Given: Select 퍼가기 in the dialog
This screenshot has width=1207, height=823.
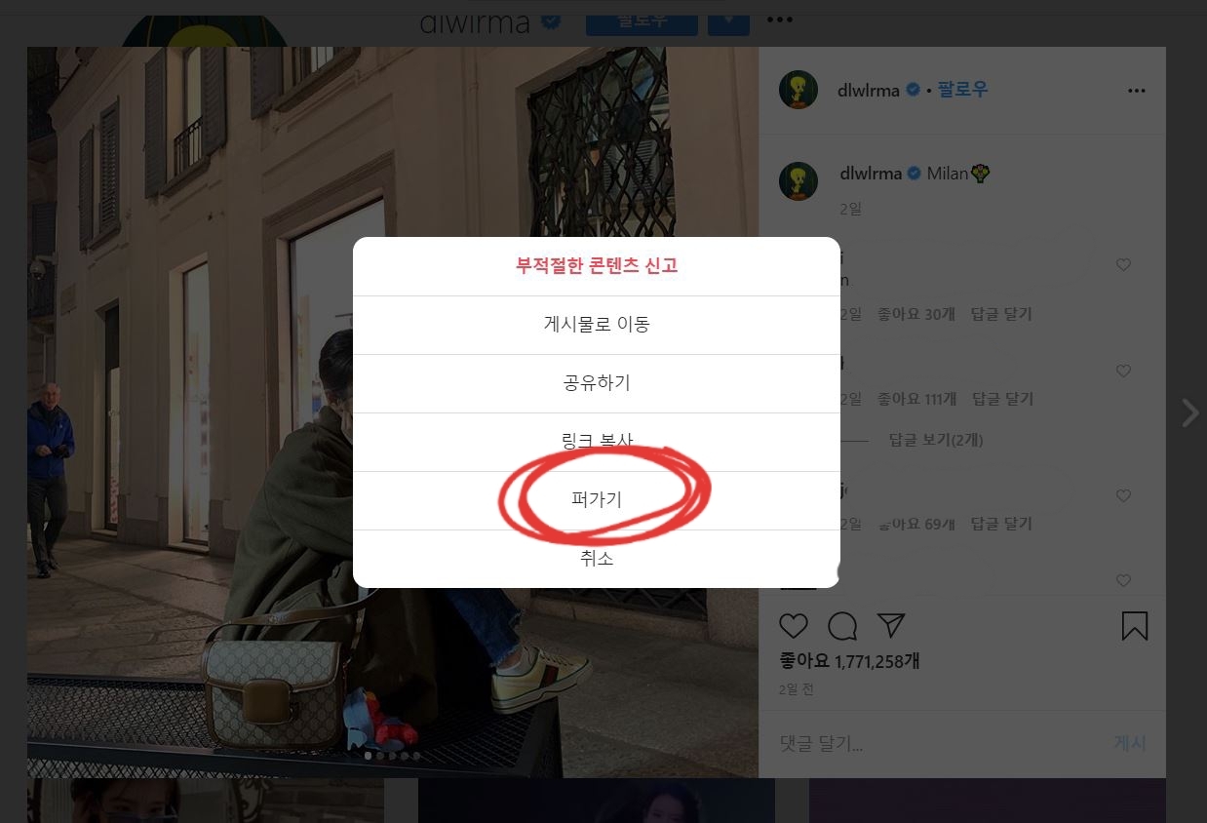Looking at the screenshot, I should coord(597,500).
